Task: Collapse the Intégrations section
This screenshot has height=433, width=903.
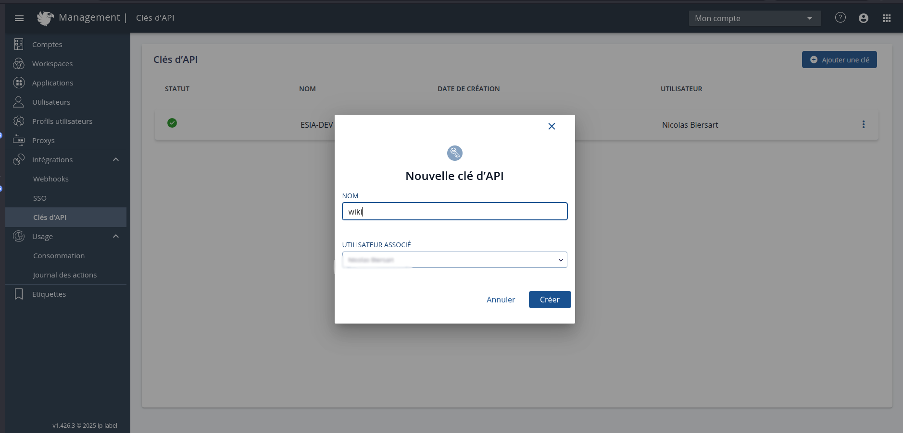Action: 116,159
